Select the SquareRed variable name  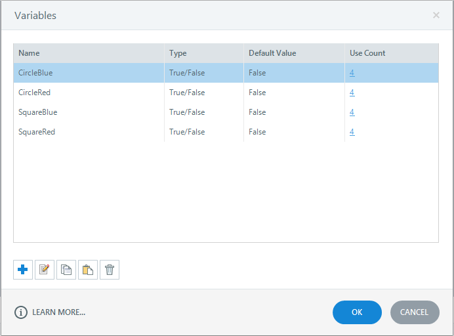click(x=37, y=132)
